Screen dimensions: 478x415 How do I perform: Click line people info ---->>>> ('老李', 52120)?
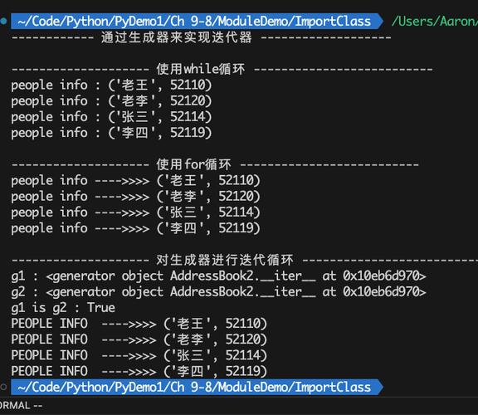(135, 197)
